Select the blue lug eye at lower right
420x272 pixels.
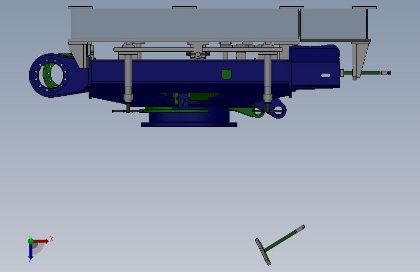click(x=278, y=109)
